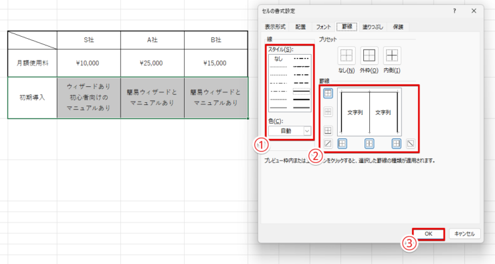The height and width of the screenshot is (264, 495).
Task: Click left 文字列 cell in border preview
Action: click(355, 112)
